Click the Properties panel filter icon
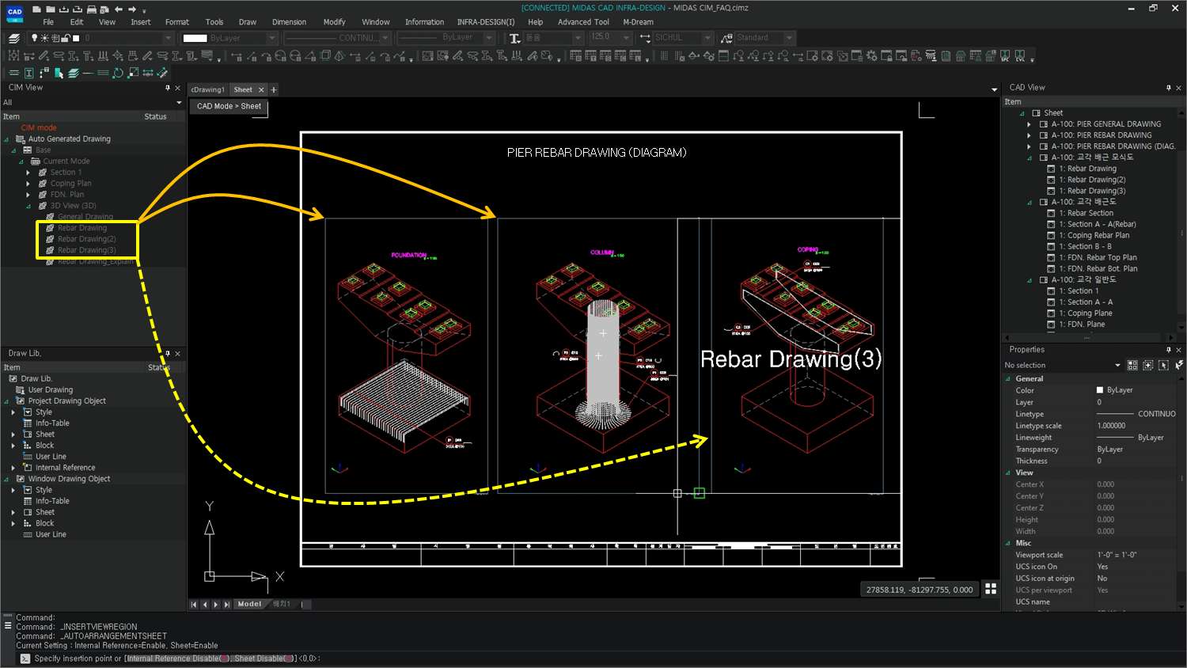Screen dimensions: 1187x668 (x=1178, y=365)
